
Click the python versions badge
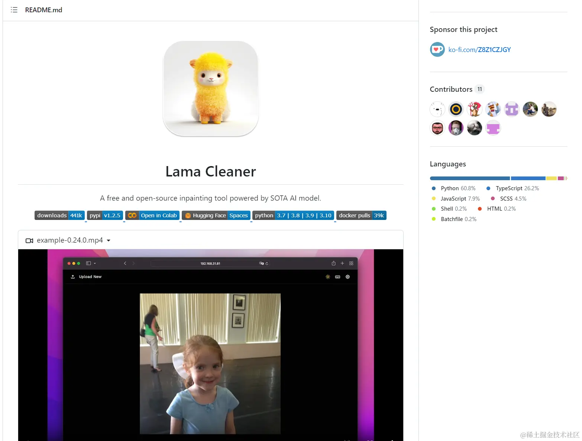[x=293, y=215]
